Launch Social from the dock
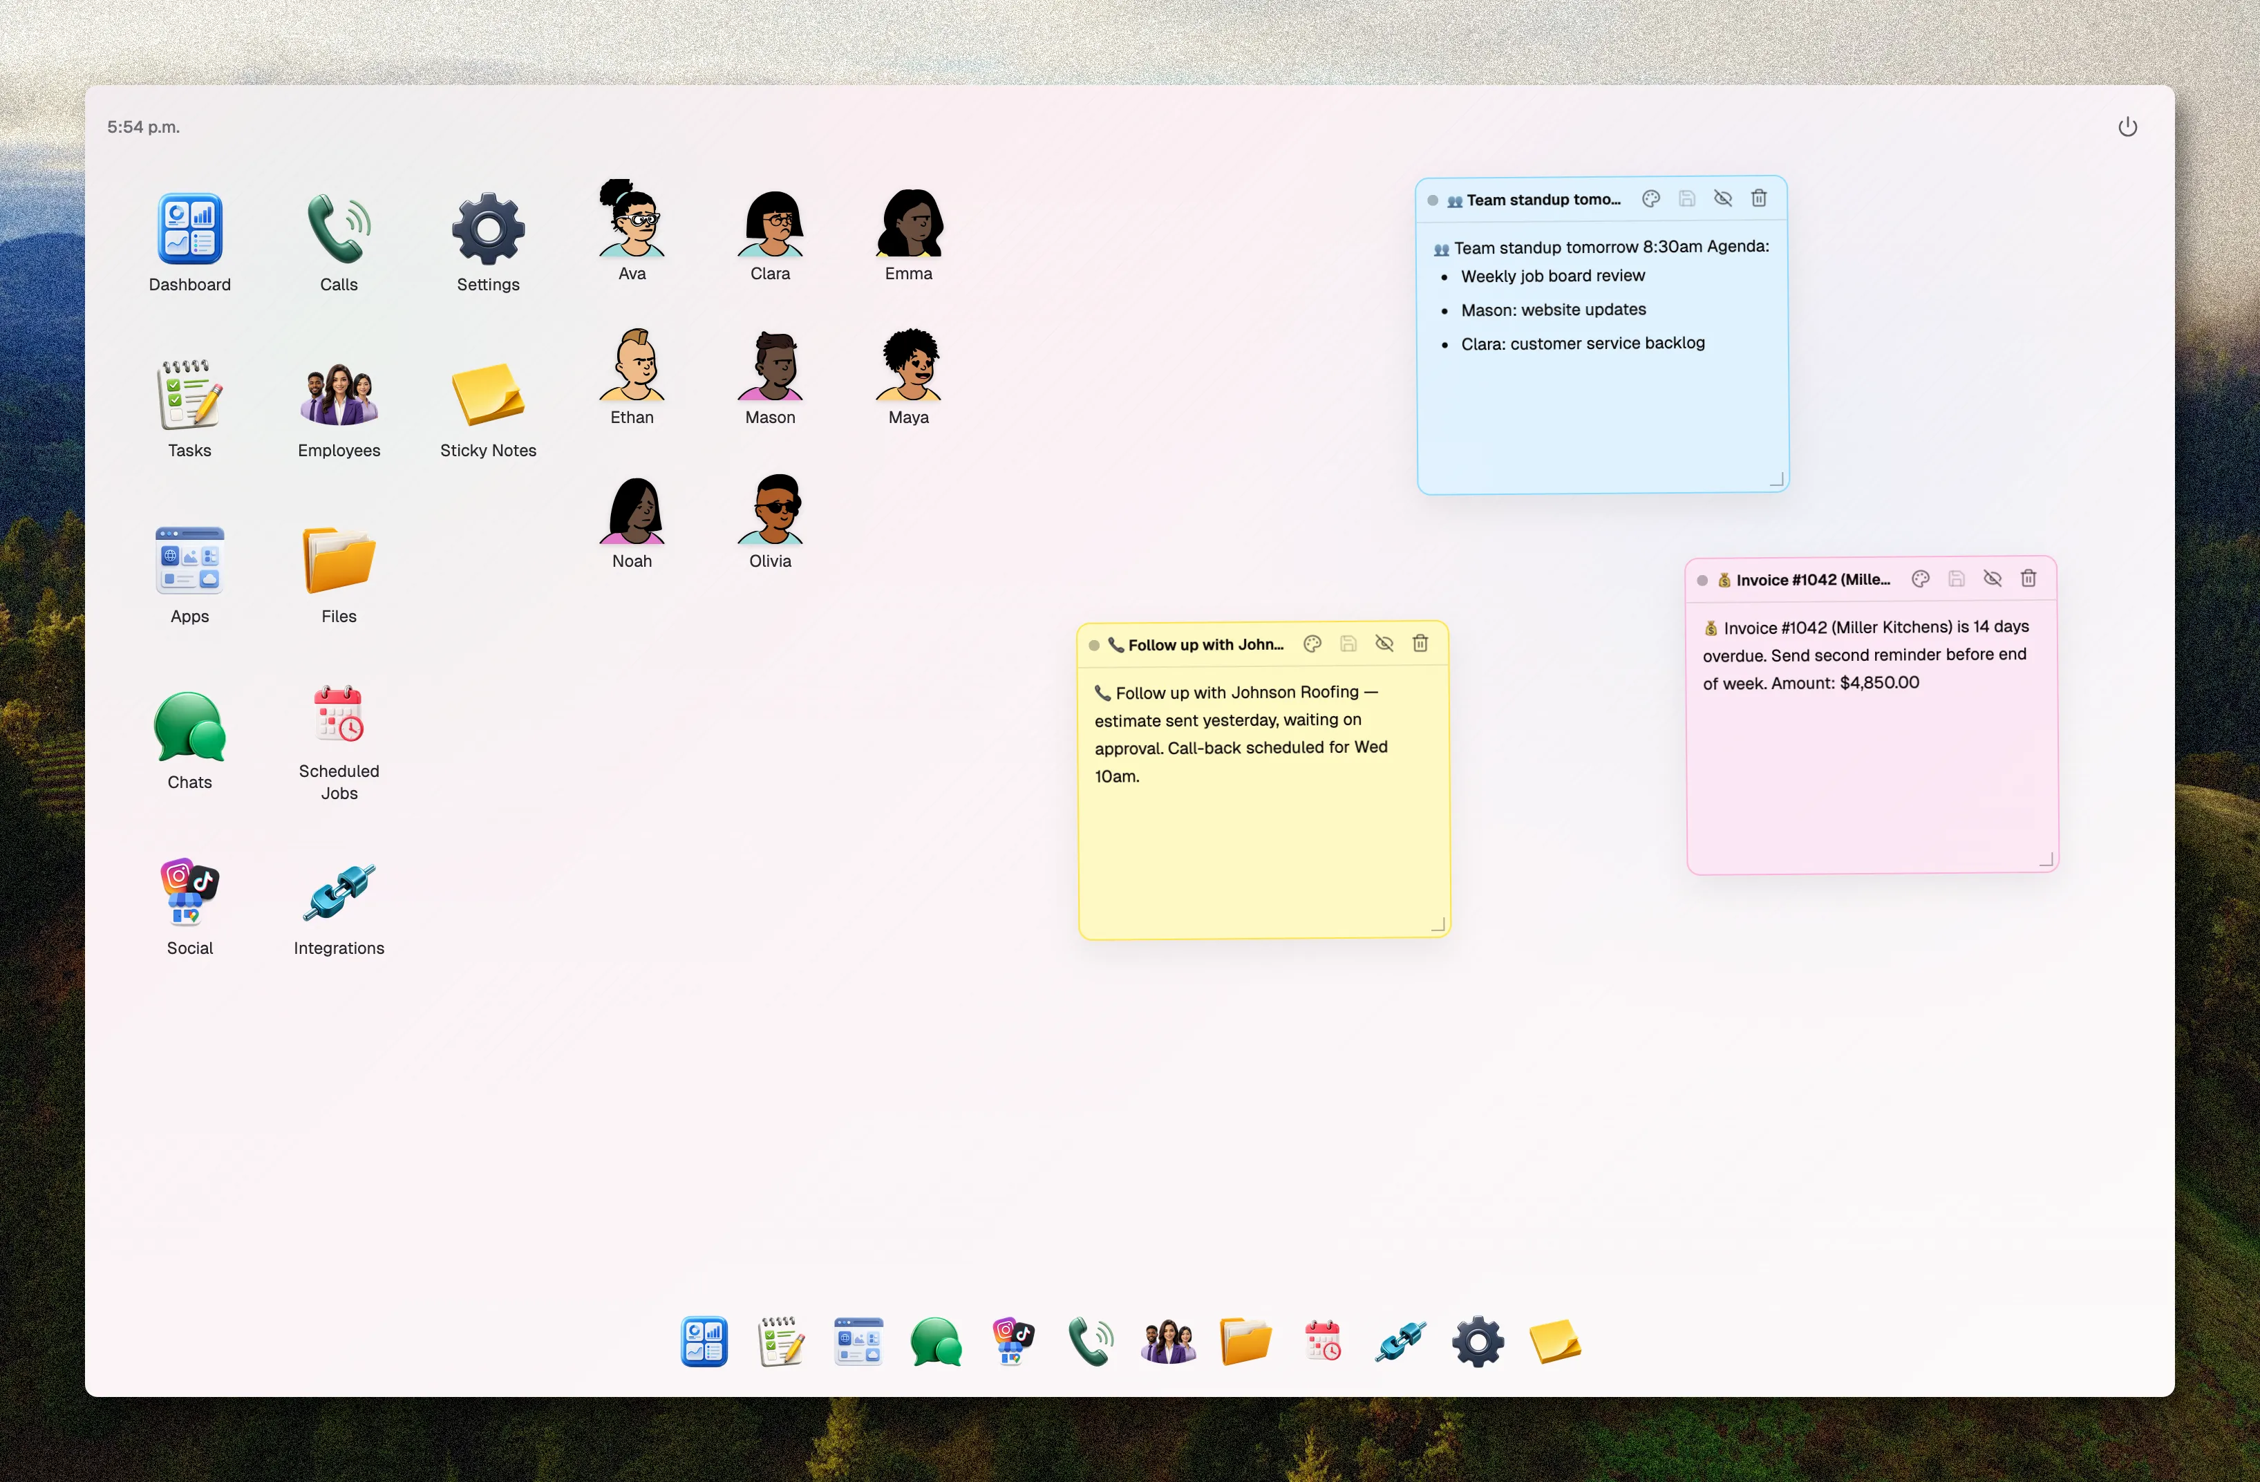2260x1482 pixels. point(1013,1342)
